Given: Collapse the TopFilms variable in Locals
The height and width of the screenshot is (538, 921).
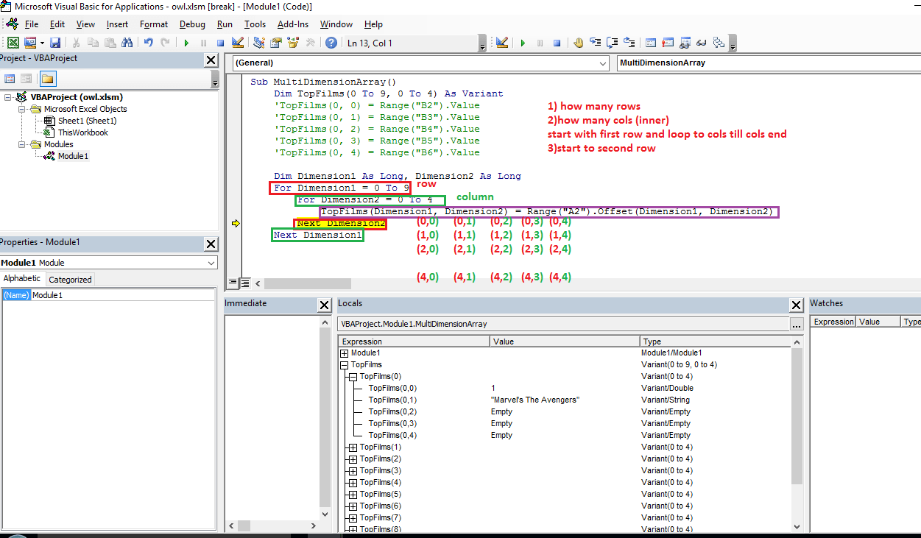Looking at the screenshot, I should (344, 365).
